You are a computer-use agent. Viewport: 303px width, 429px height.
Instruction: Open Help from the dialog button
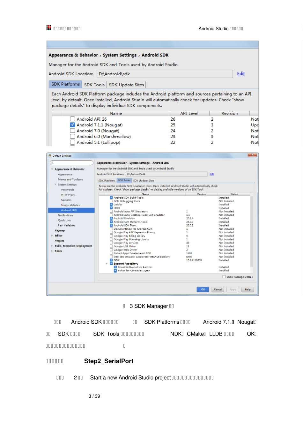(x=248, y=290)
